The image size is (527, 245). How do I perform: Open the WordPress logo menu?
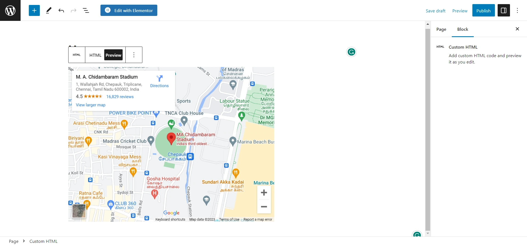point(10,10)
